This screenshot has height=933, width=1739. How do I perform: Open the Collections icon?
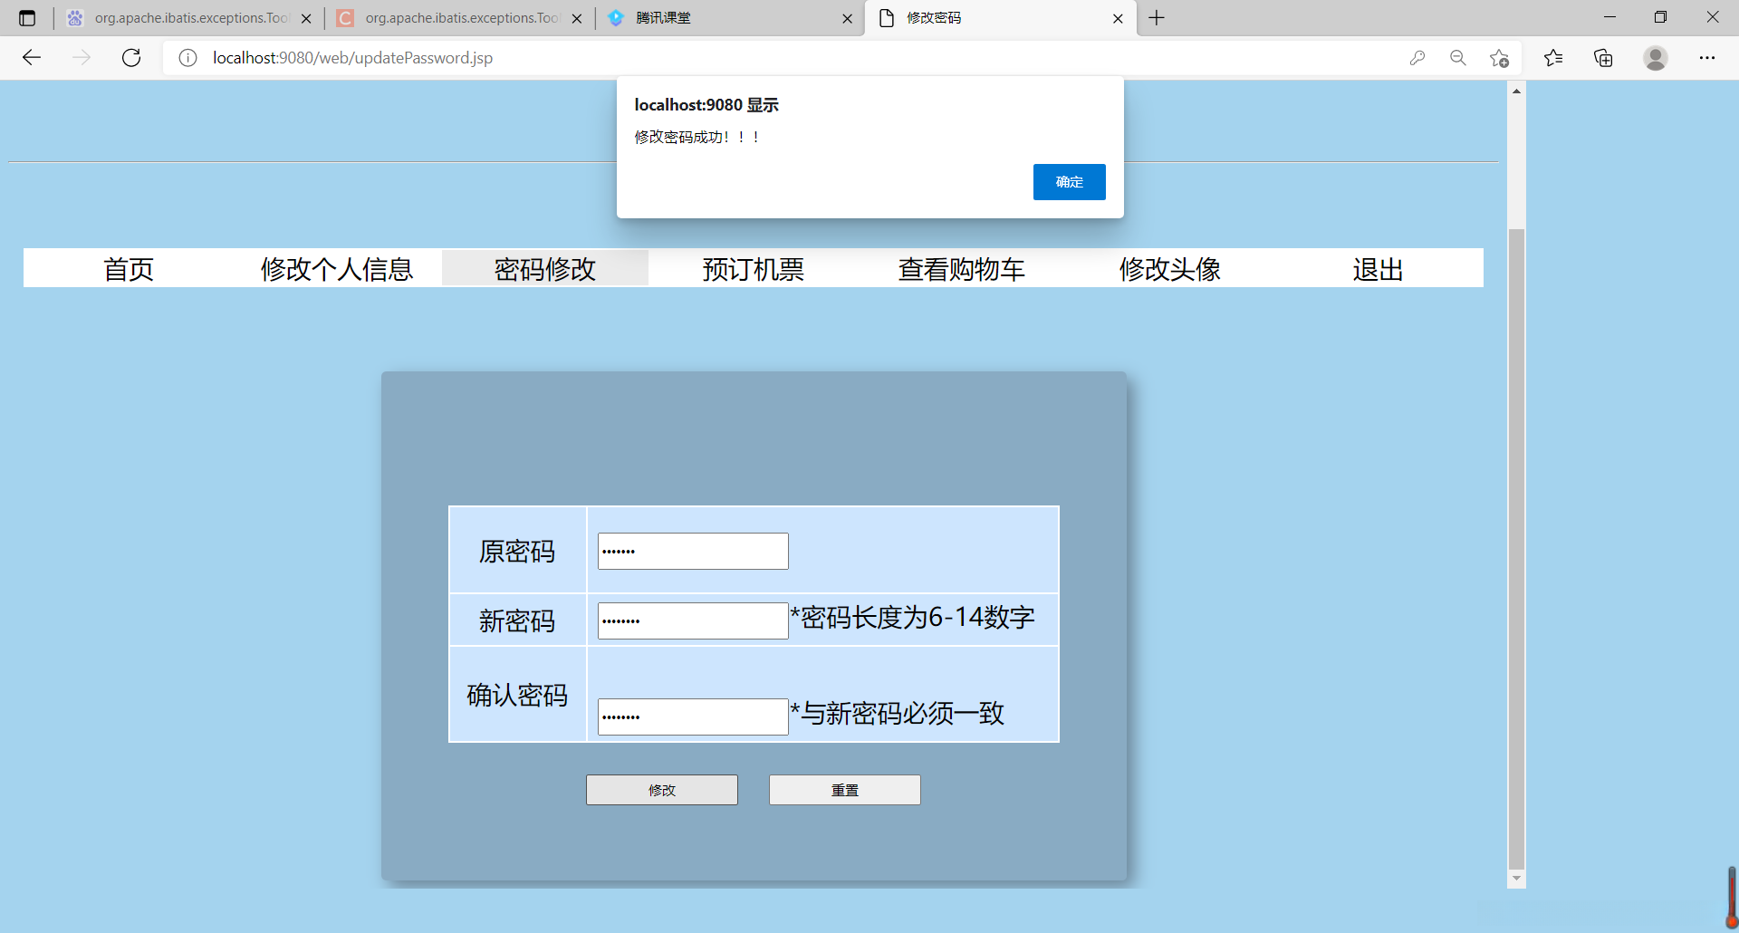(x=1603, y=58)
